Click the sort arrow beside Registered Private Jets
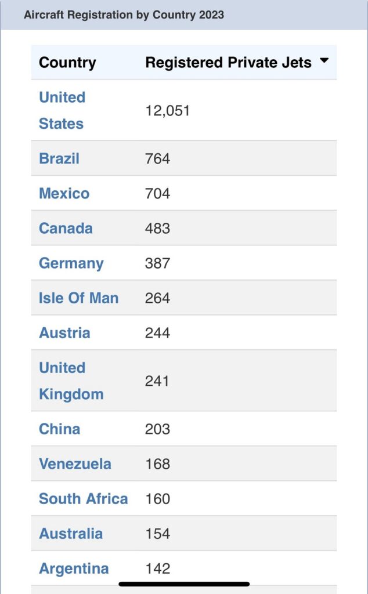Viewport: 368px width, 594px height. (324, 60)
